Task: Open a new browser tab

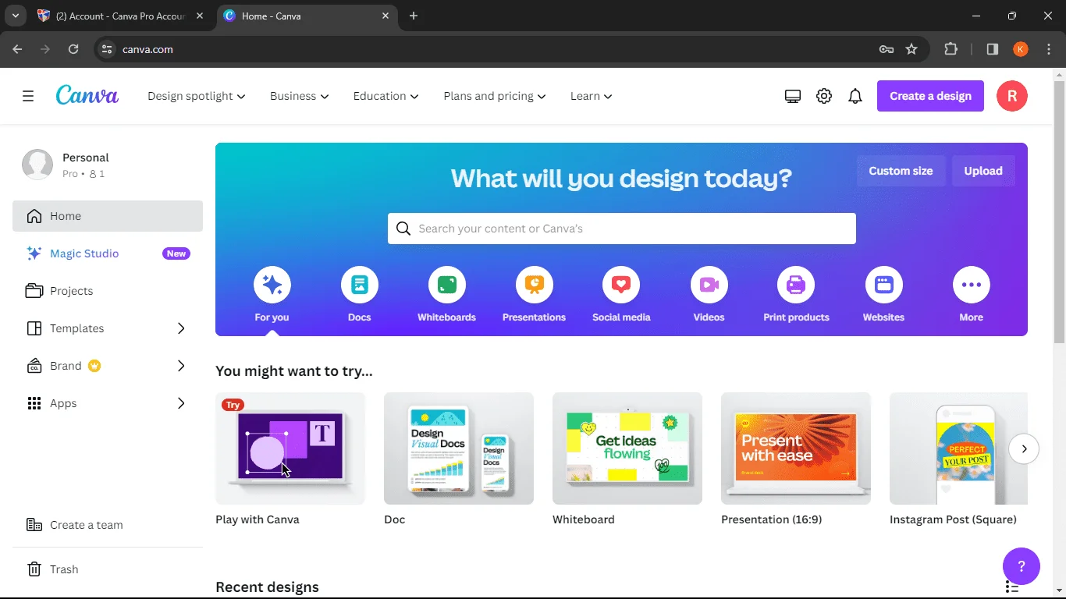Action: [x=414, y=16]
